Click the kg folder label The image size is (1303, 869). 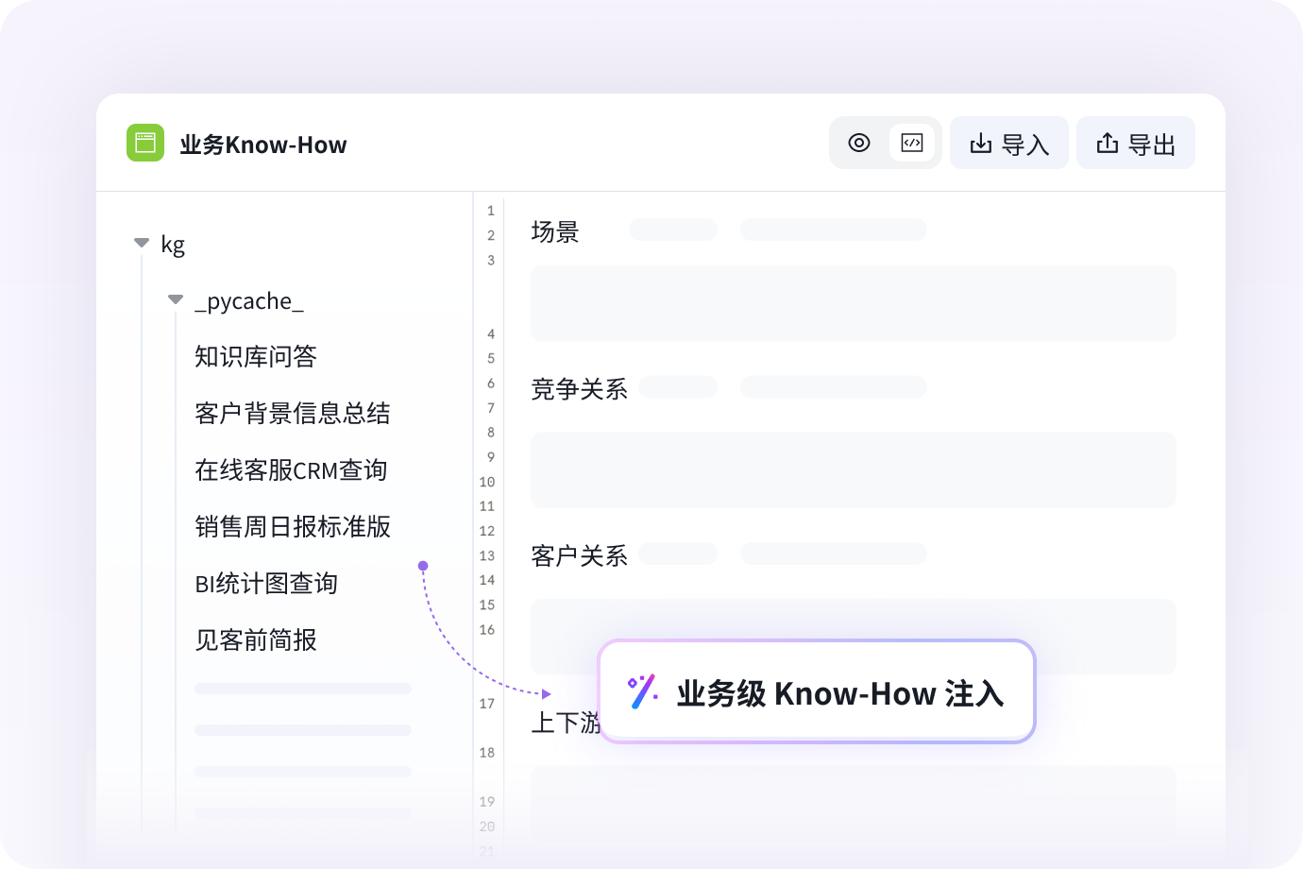(x=173, y=245)
